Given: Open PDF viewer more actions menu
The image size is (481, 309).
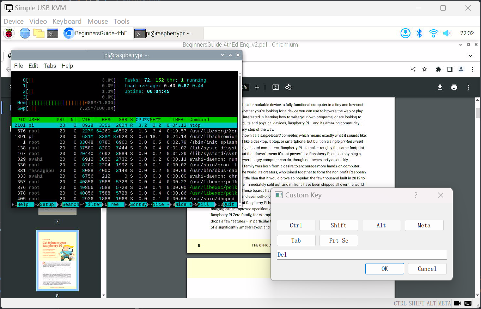Looking at the screenshot, I should [x=468, y=87].
